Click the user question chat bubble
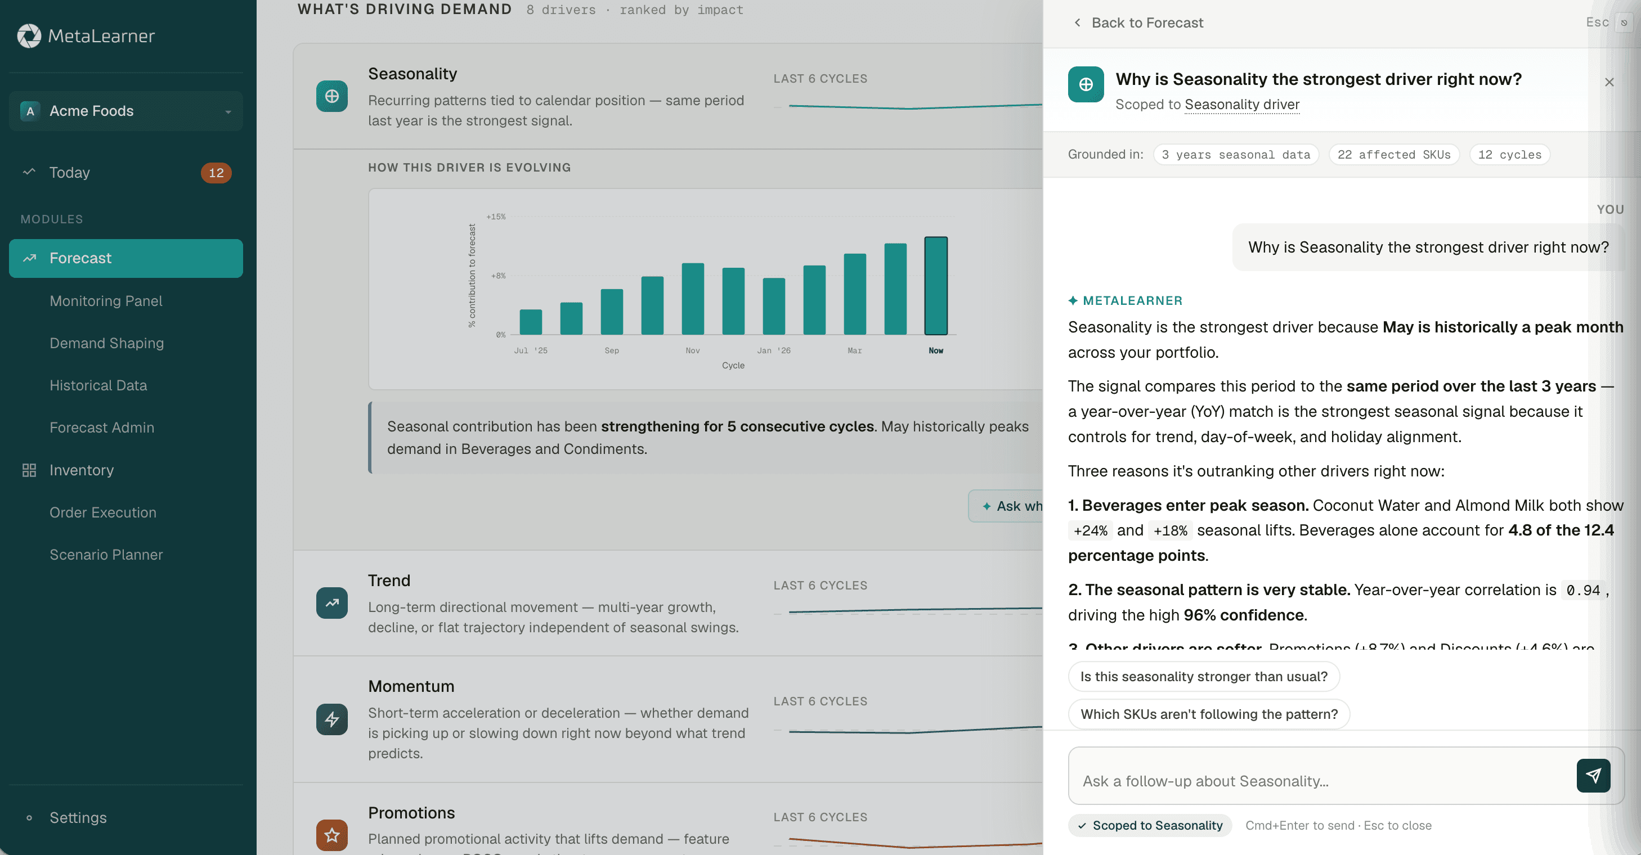The width and height of the screenshot is (1641, 855). click(1428, 247)
